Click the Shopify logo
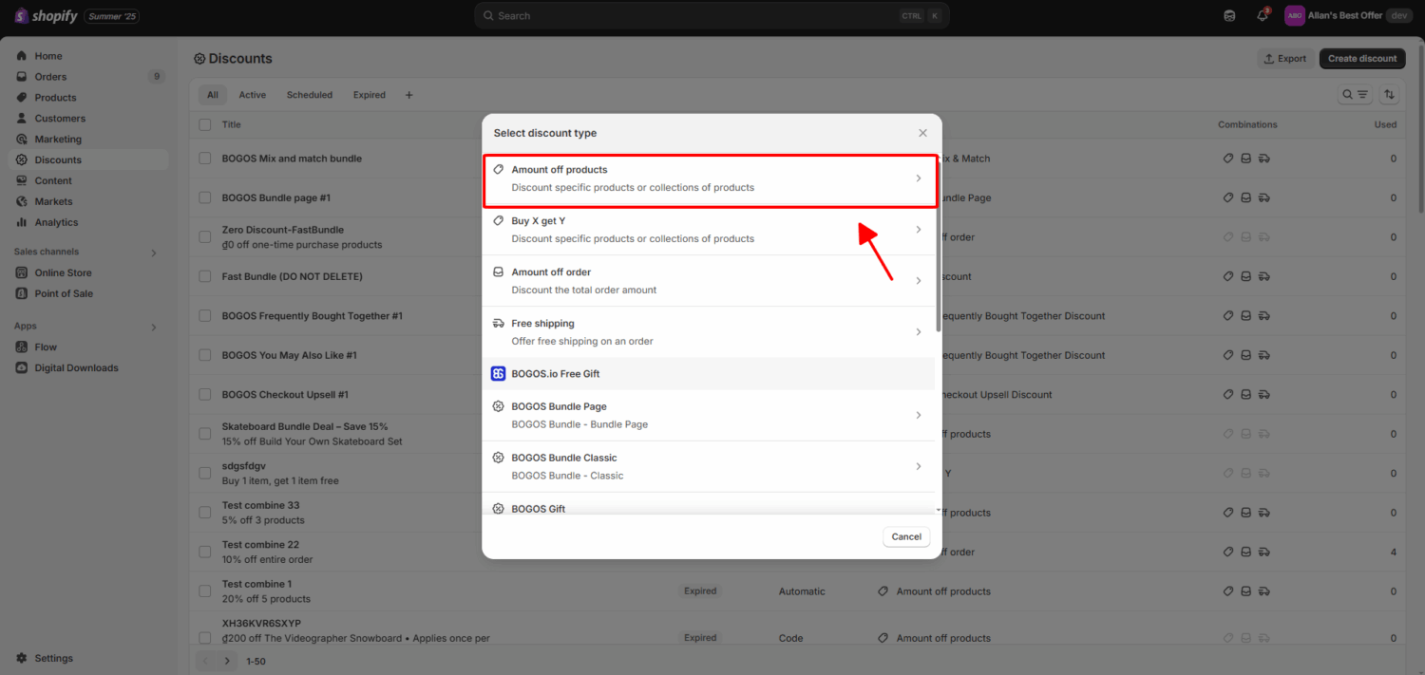Image resolution: width=1425 pixels, height=675 pixels. point(46,16)
